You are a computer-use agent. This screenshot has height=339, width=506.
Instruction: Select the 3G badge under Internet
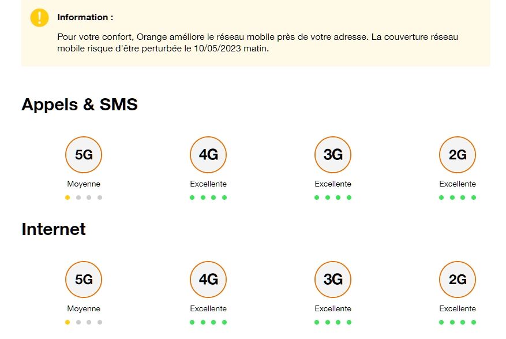pyautogui.click(x=332, y=280)
